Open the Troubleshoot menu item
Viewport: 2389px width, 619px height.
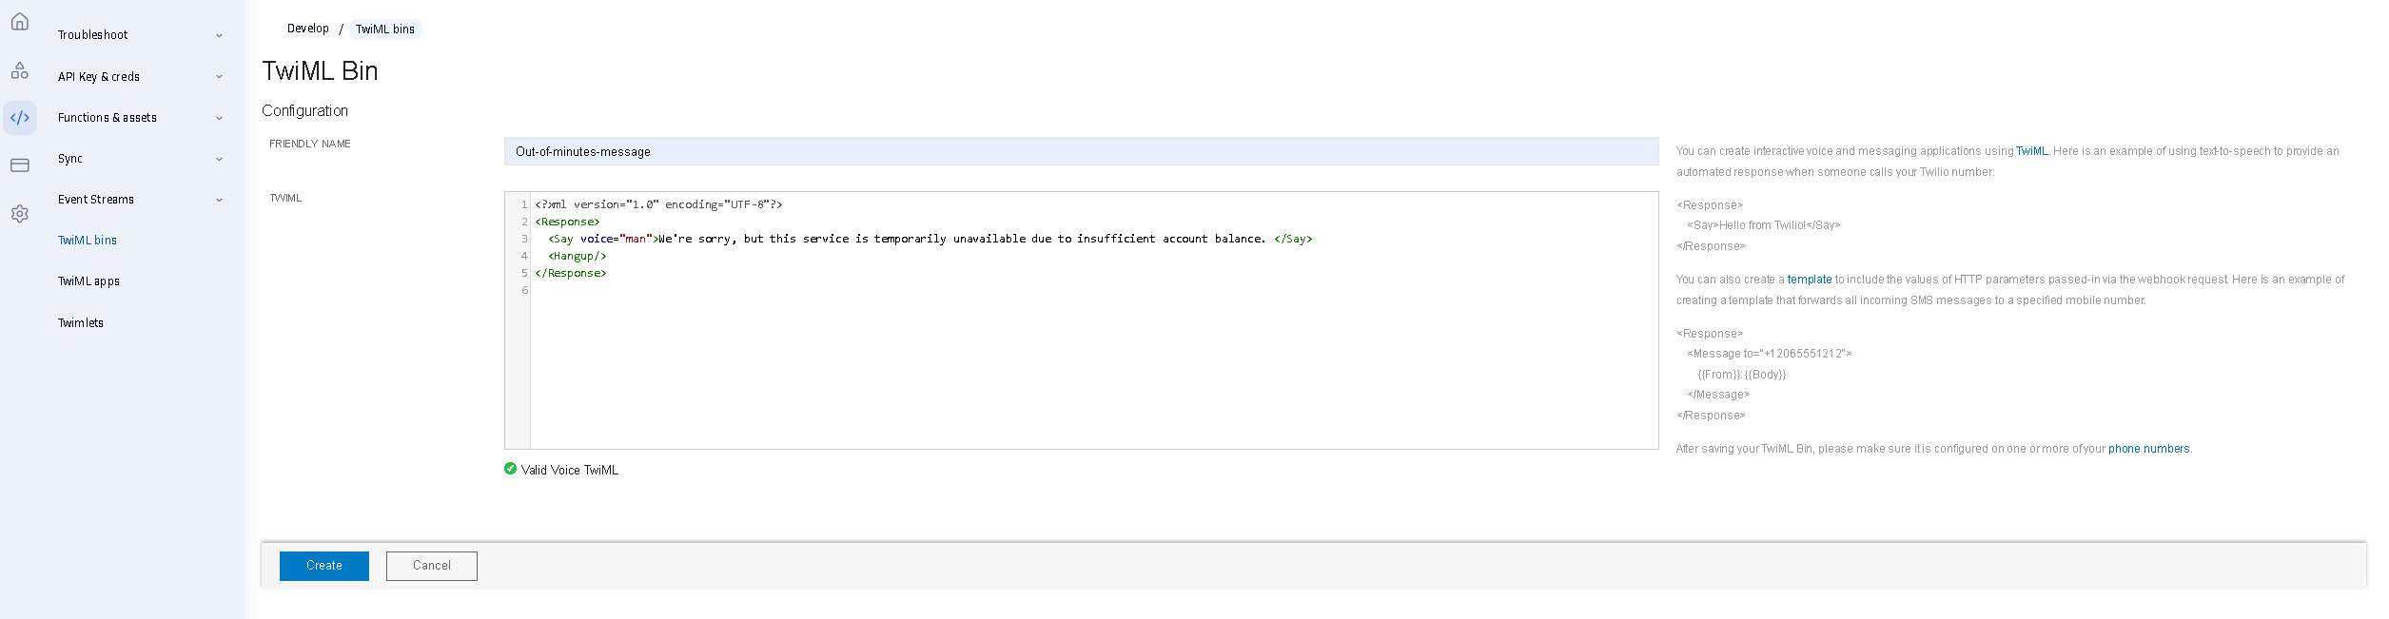pyautogui.click(x=92, y=35)
